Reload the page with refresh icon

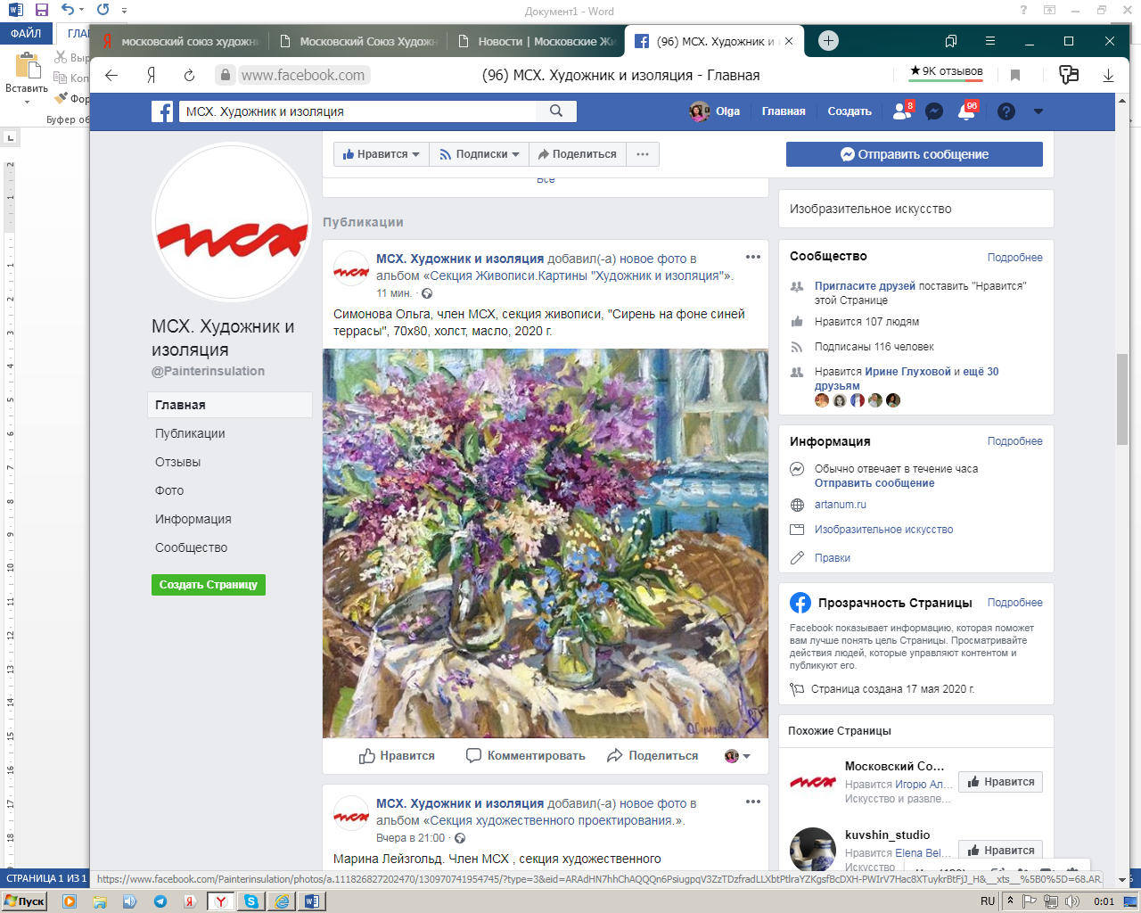[189, 76]
